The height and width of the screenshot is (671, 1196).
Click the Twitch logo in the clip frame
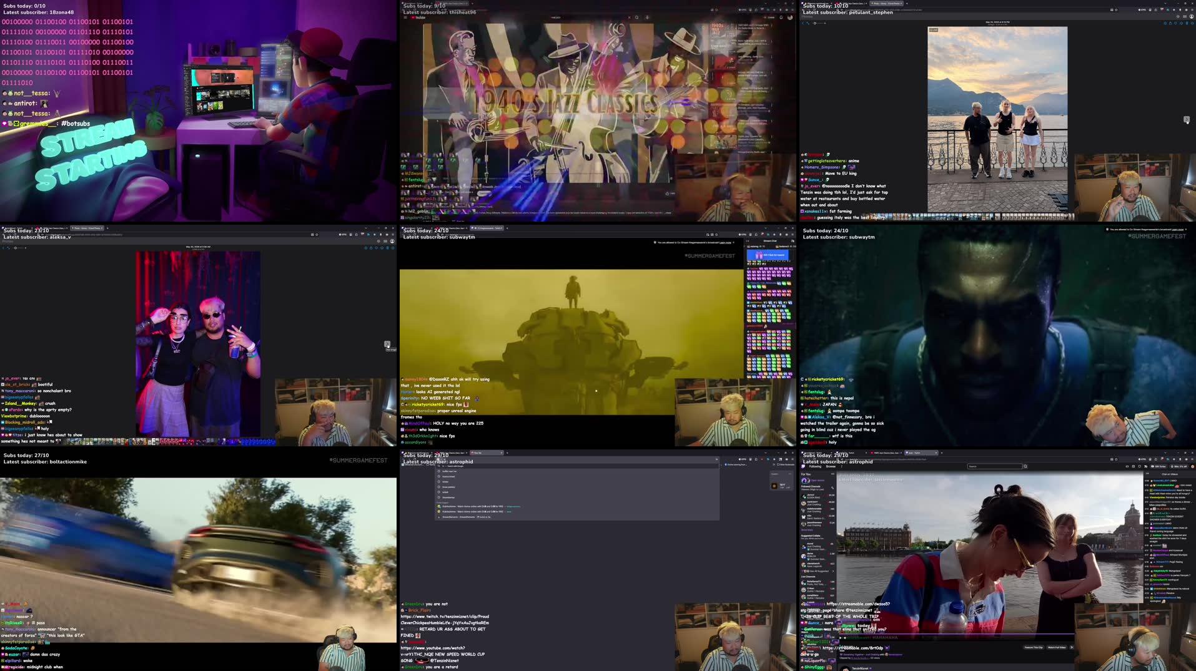pyautogui.click(x=803, y=466)
